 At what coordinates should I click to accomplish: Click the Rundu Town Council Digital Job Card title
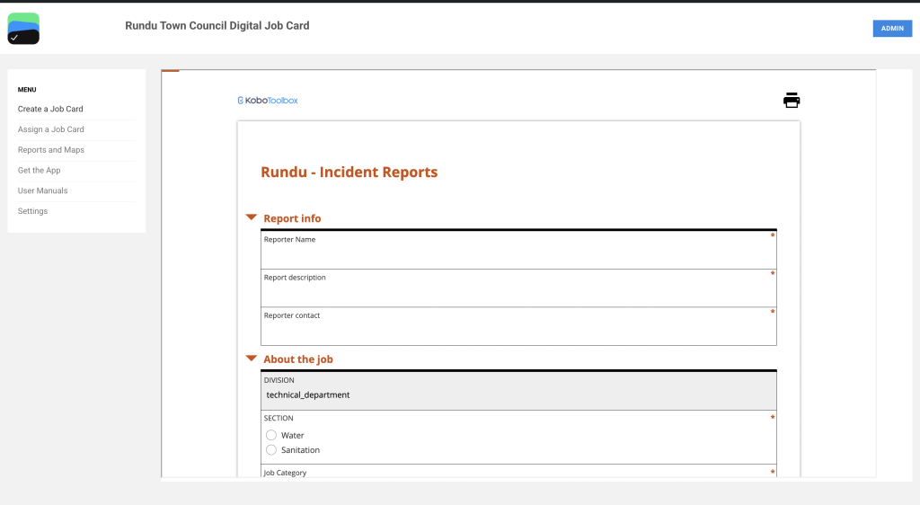[217, 26]
